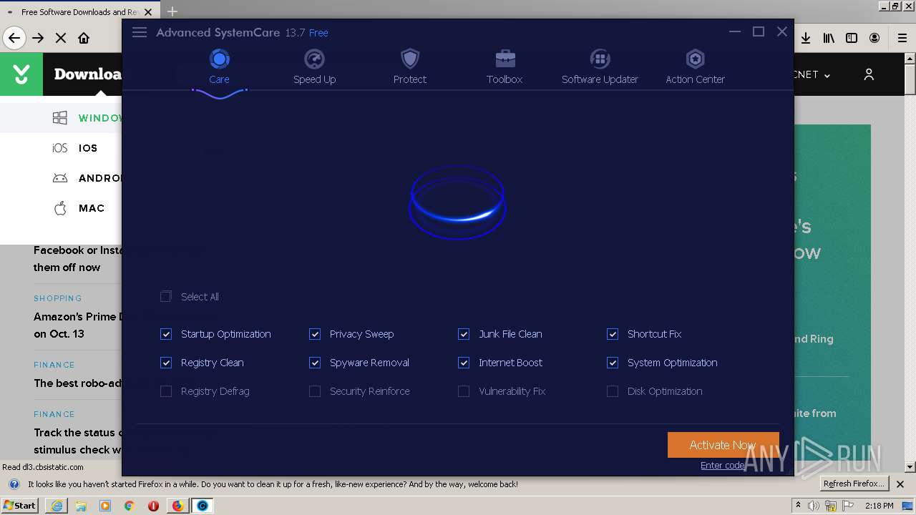This screenshot has height=515, width=916.
Task: Click Firefox home button
Action: (x=84, y=38)
